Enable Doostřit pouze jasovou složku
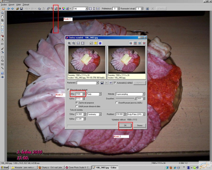The width and height of the screenshot is (212, 170). click(x=117, y=103)
